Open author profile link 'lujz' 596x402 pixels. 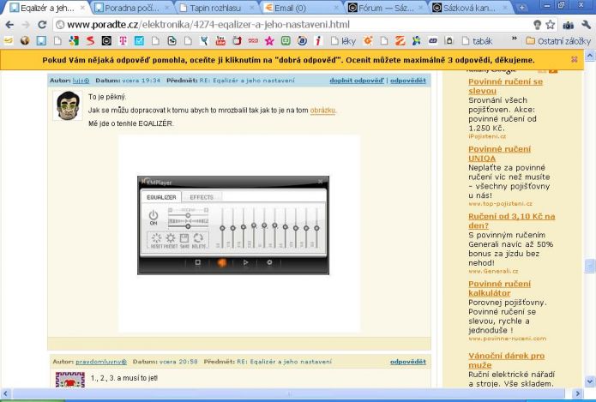coord(81,81)
